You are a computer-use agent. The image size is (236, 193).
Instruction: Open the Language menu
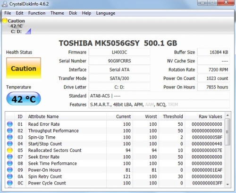(106, 13)
